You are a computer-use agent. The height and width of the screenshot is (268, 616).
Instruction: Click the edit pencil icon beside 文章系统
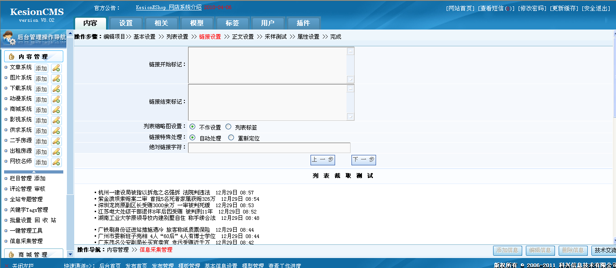point(56,68)
